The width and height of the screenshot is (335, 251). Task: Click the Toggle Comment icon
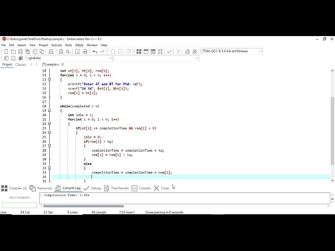(128, 51)
